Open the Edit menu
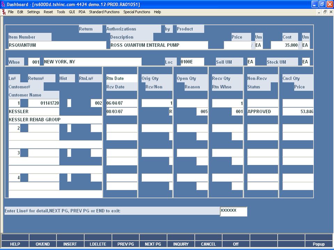Image resolution: width=334 pixels, height=250 pixels. click(x=20, y=12)
